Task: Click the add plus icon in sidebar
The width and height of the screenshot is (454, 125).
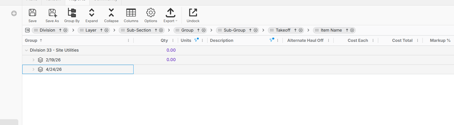Action: [14, 13]
